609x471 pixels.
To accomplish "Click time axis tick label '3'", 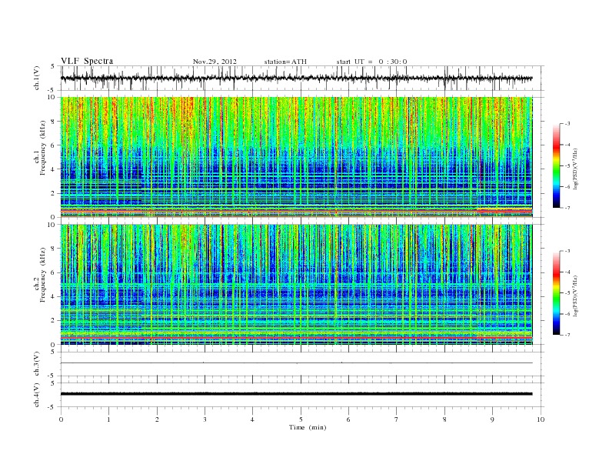I will (x=205, y=419).
